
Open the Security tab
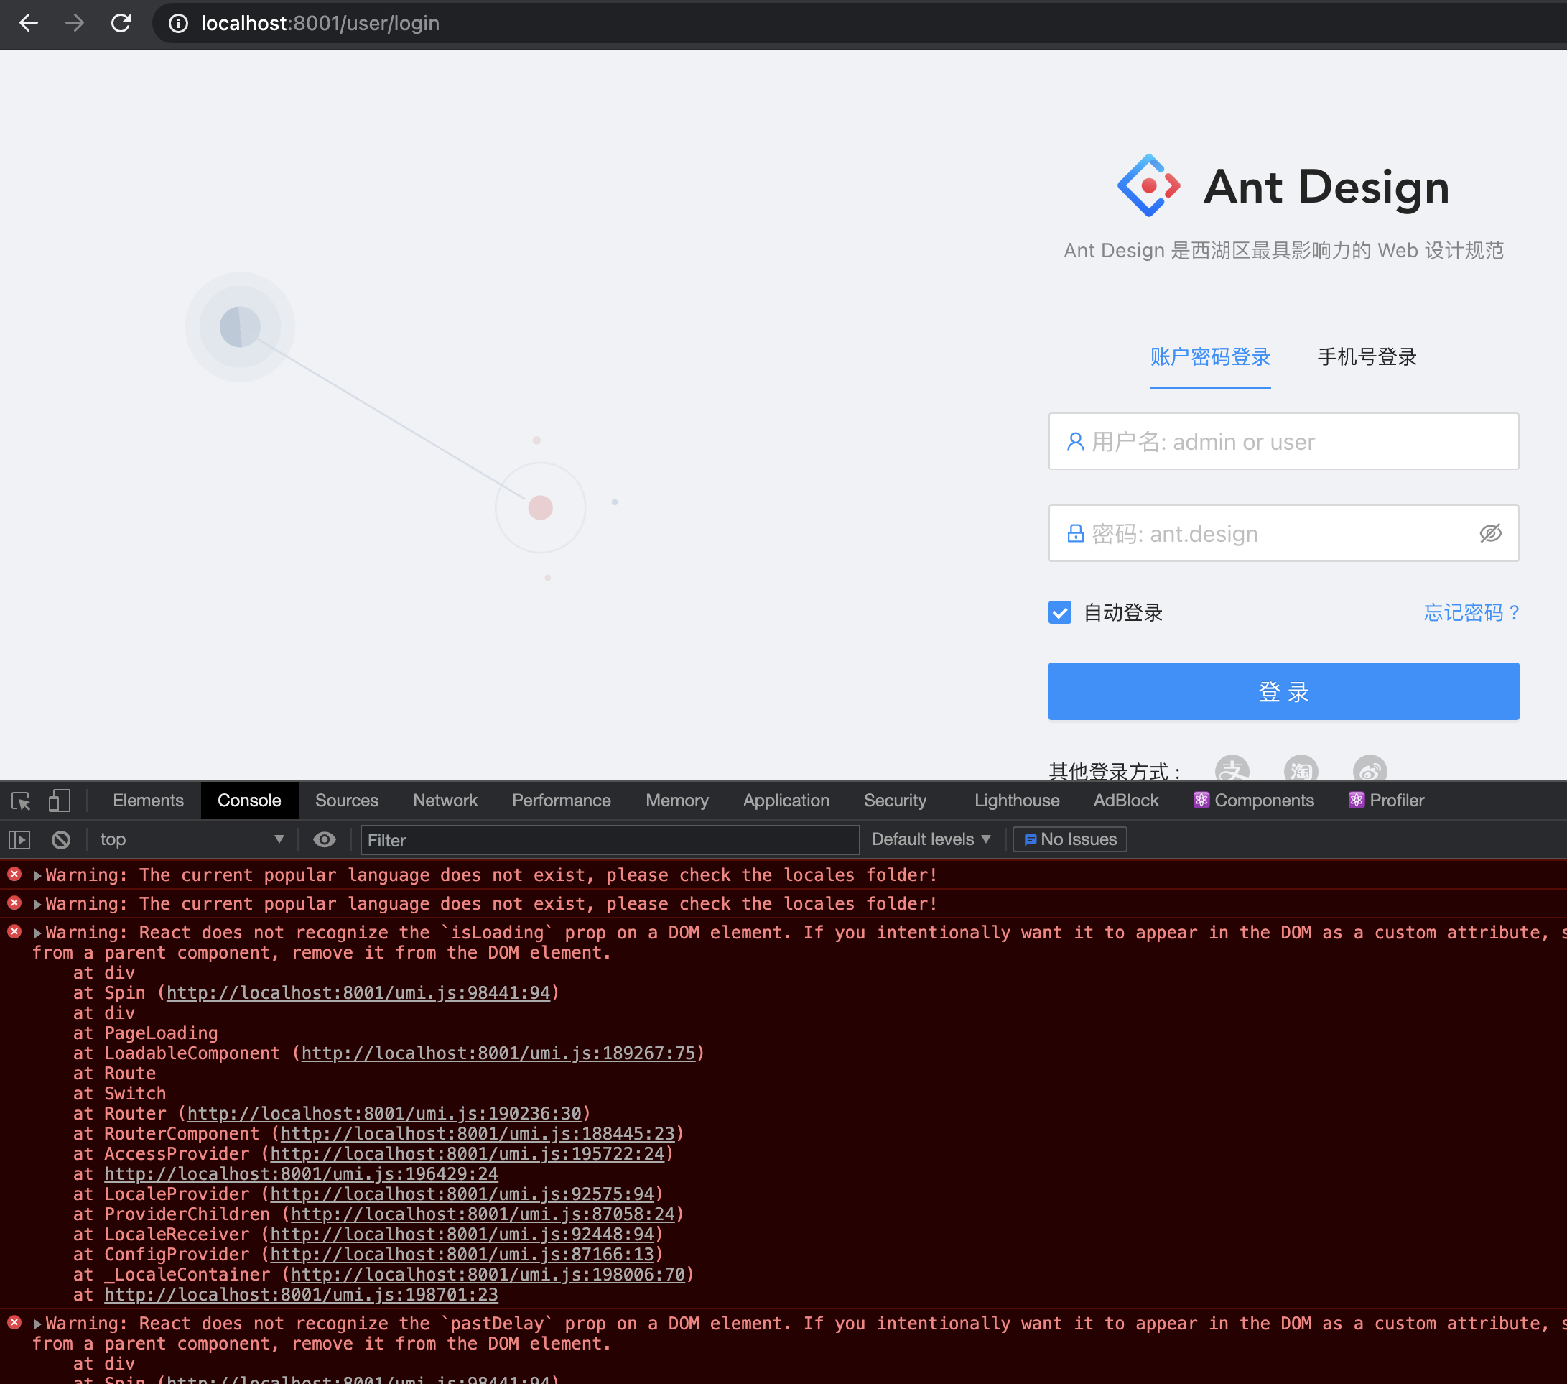(895, 801)
